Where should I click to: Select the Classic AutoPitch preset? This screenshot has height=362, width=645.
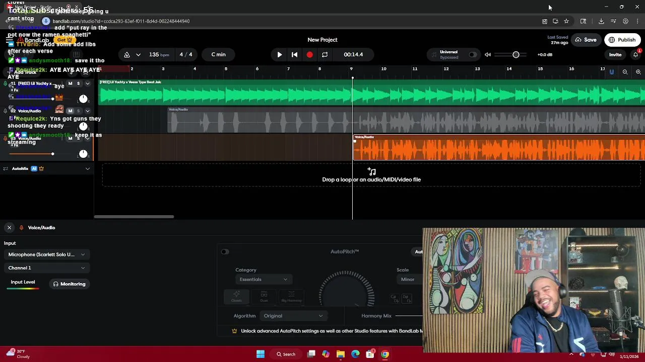click(x=236, y=297)
